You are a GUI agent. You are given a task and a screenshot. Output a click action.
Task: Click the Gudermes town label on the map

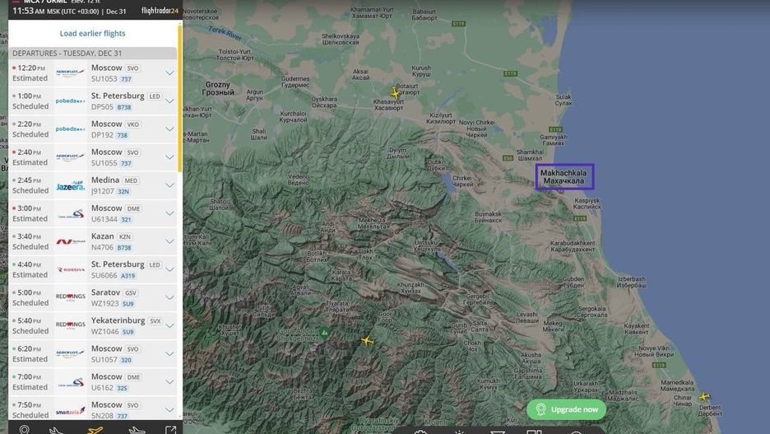click(x=295, y=82)
